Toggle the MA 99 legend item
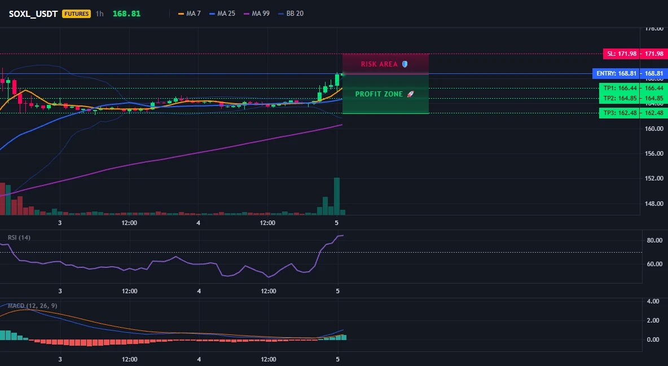 click(257, 14)
